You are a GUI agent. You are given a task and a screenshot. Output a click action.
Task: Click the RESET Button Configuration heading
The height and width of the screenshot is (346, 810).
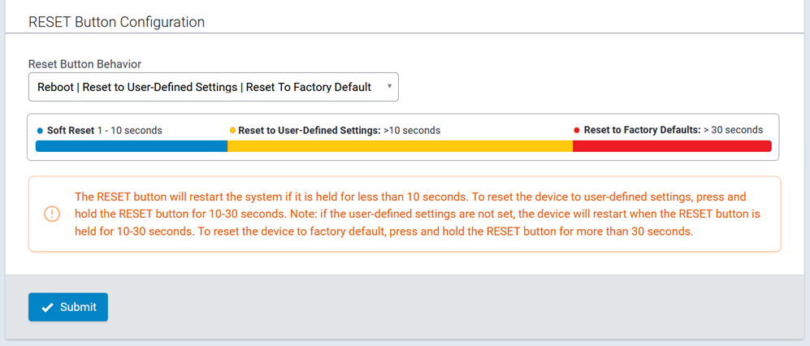click(116, 22)
